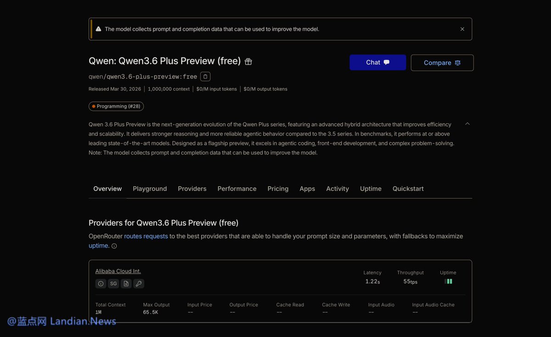Switch to the Playground tab
Image resolution: width=551 pixels, height=337 pixels.
click(150, 188)
